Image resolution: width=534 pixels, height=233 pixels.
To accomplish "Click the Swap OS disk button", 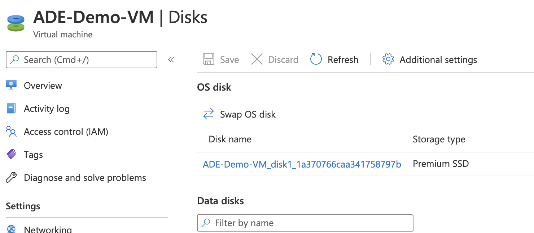I will [x=239, y=114].
